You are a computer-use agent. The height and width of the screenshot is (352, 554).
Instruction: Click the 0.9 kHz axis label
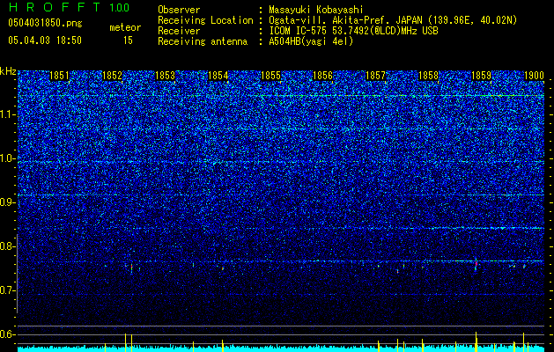pos(8,202)
